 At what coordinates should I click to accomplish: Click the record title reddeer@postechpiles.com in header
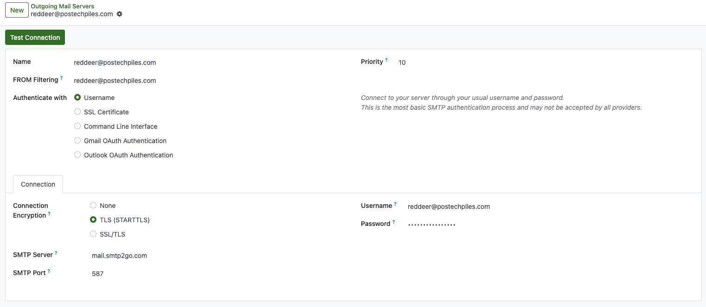click(72, 14)
